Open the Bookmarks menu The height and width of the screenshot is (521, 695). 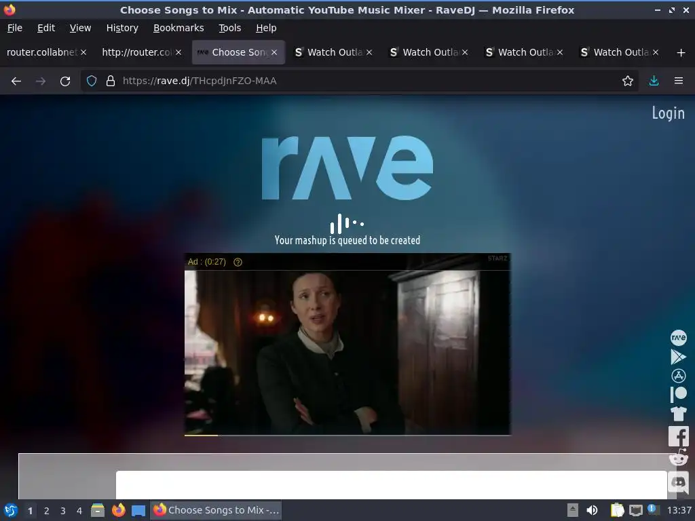click(179, 28)
